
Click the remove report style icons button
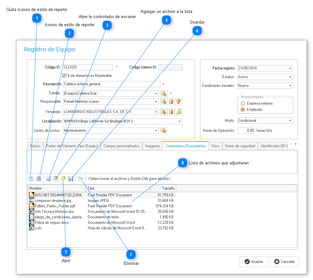31,178
